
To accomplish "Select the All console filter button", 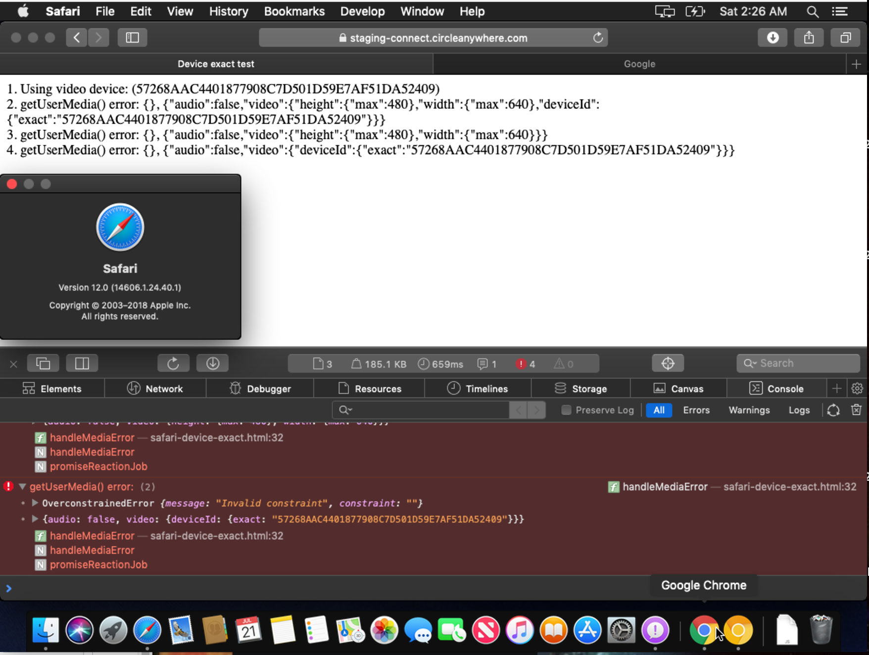I will pyautogui.click(x=659, y=410).
